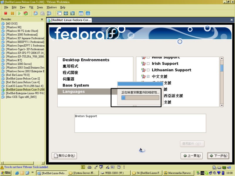The image size is (235, 176).
Task: Click the Favorites horizontal scrollbar
Action: 23,163
